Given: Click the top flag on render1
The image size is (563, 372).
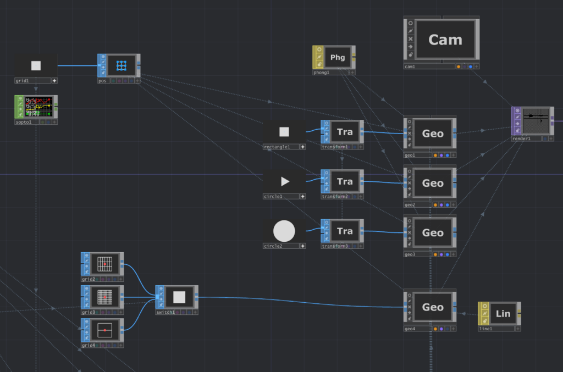Looking at the screenshot, I should point(517,110).
